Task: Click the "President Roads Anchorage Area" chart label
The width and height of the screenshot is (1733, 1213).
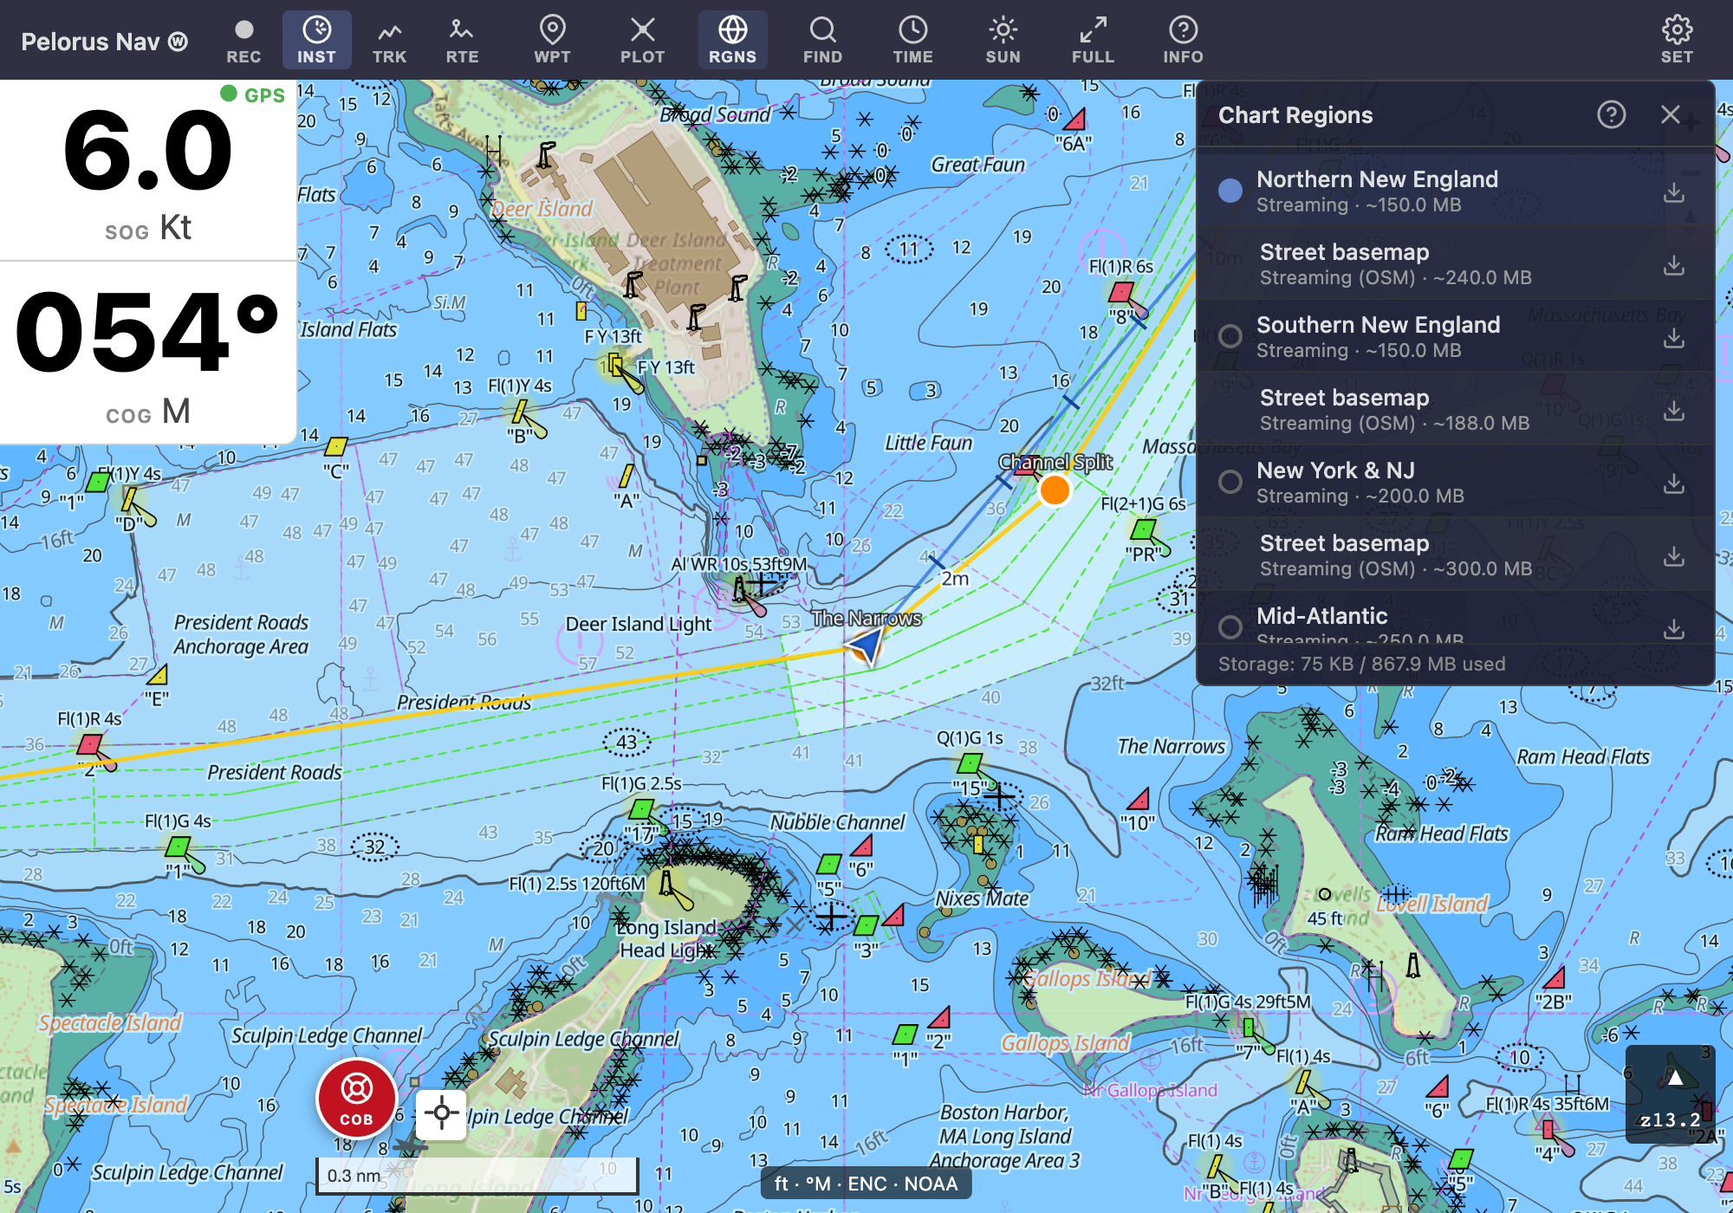Action: tap(241, 634)
